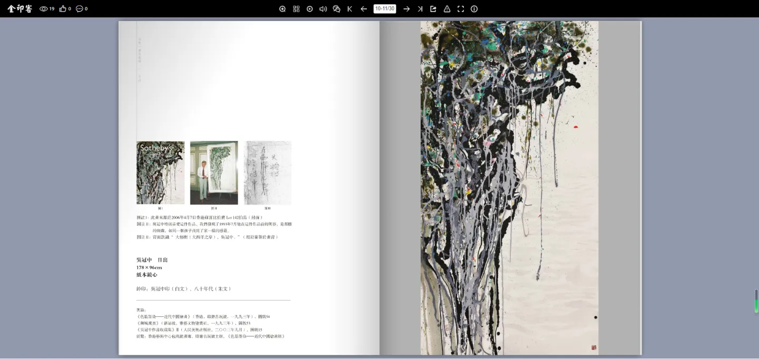This screenshot has width=759, height=359.
Task: Click the view count eye icon
Action: coord(44,9)
